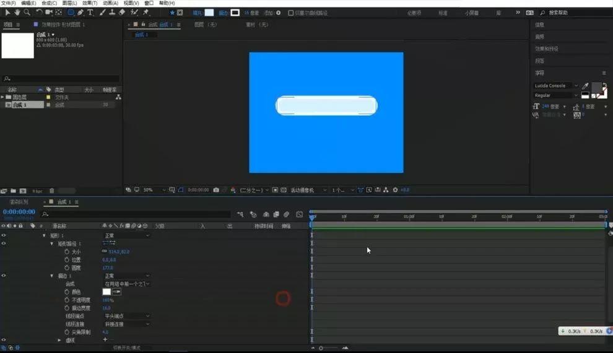Select the Type (T) tool
The height and width of the screenshot is (353, 613).
[90, 12]
